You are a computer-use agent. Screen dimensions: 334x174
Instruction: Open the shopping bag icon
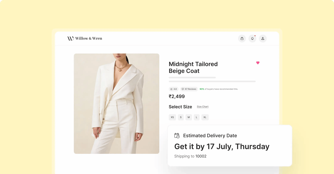click(x=242, y=39)
